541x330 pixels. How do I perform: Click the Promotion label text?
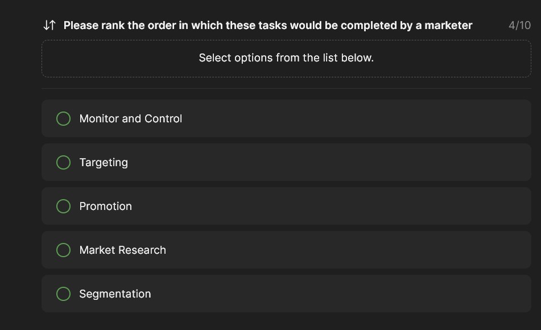pyautogui.click(x=106, y=206)
